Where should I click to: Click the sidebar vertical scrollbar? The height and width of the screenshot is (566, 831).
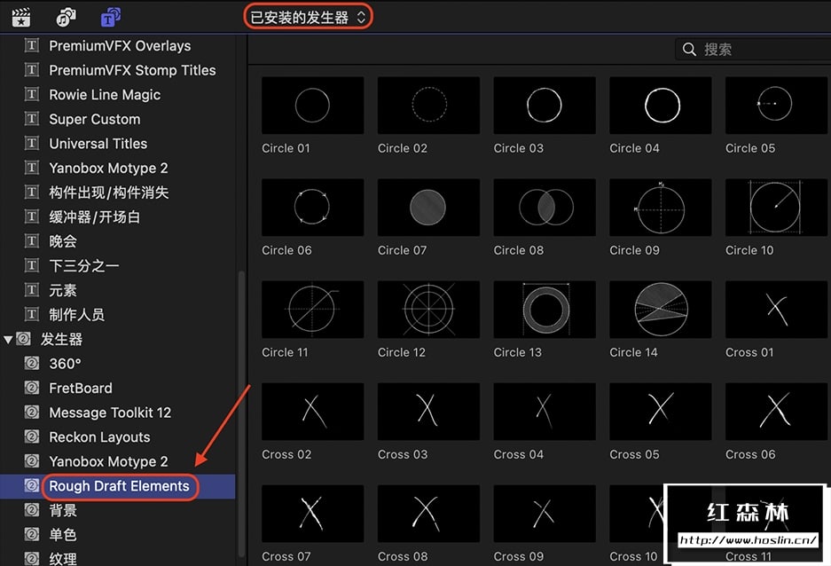click(x=241, y=413)
